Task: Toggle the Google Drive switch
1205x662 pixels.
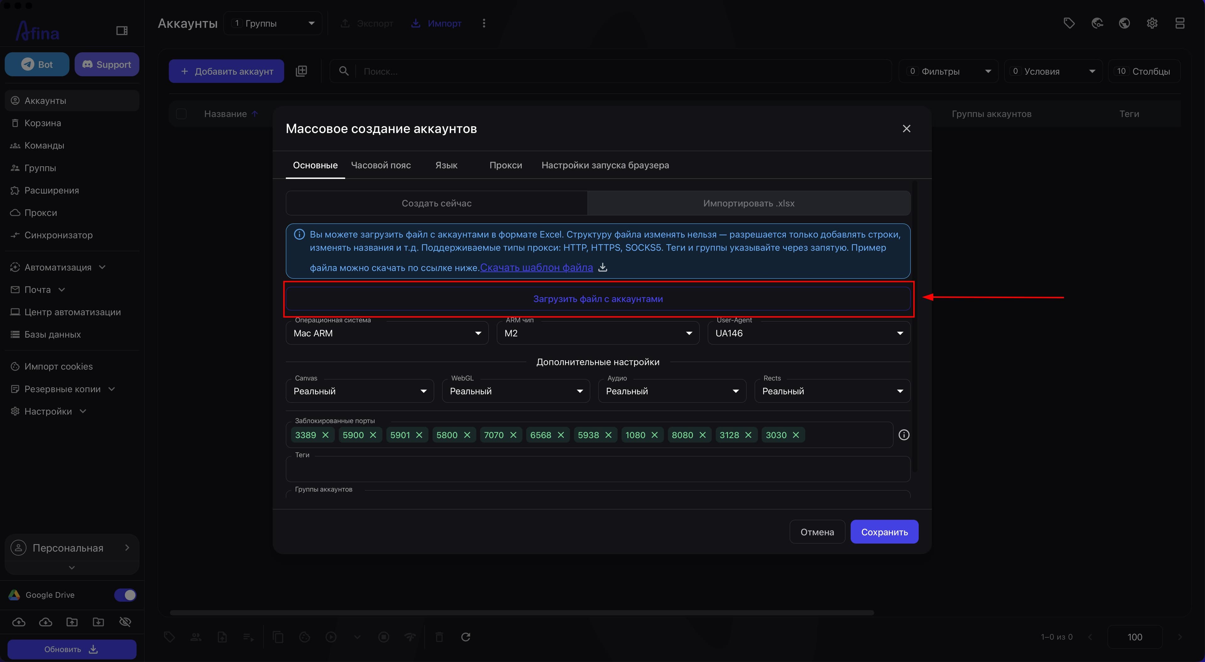Action: (x=125, y=595)
